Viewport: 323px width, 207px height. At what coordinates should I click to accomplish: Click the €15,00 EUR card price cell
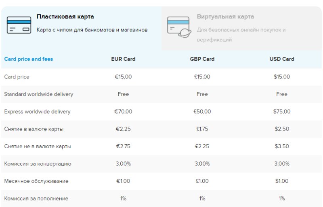123,77
